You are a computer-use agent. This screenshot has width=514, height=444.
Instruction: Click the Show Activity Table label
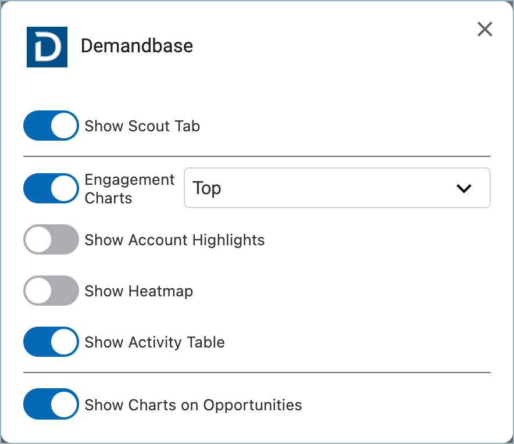pyautogui.click(x=155, y=342)
